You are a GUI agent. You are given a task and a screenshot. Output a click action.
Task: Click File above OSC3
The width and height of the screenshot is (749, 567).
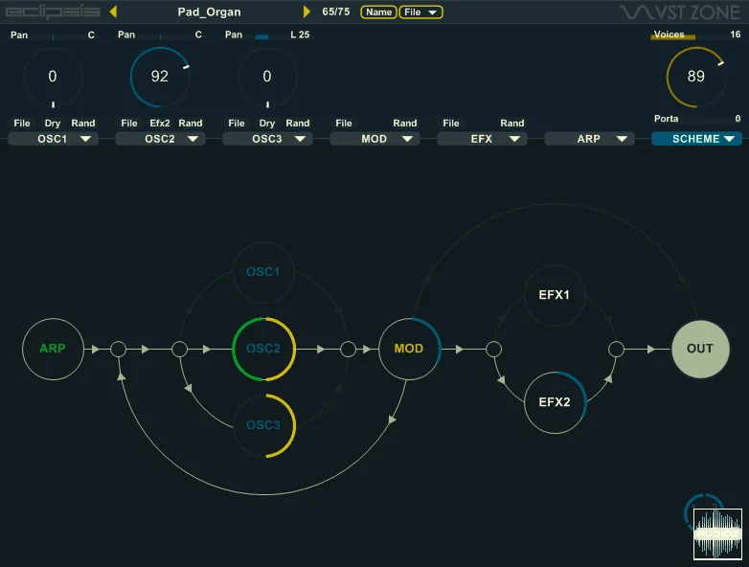[237, 124]
